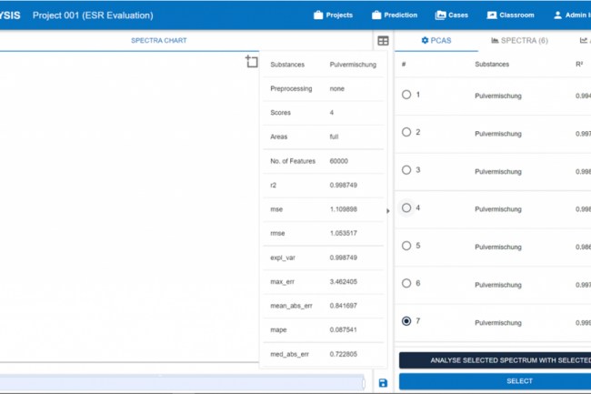Click the Admin user profile icon
The height and width of the screenshot is (394, 591).
tap(557, 15)
